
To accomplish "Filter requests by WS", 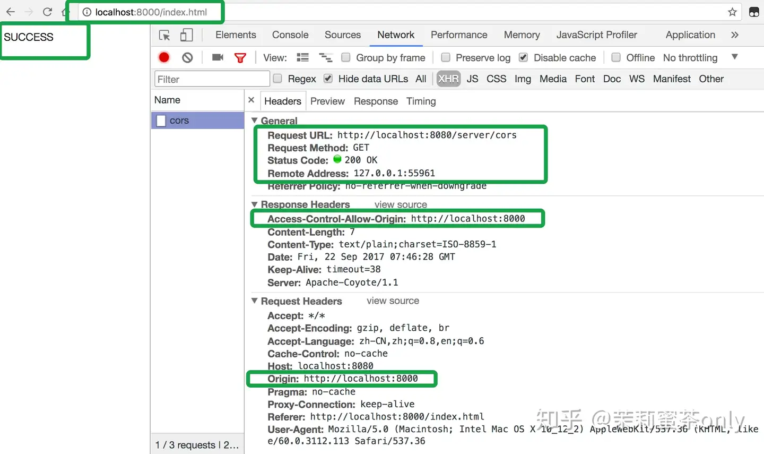I will (637, 79).
